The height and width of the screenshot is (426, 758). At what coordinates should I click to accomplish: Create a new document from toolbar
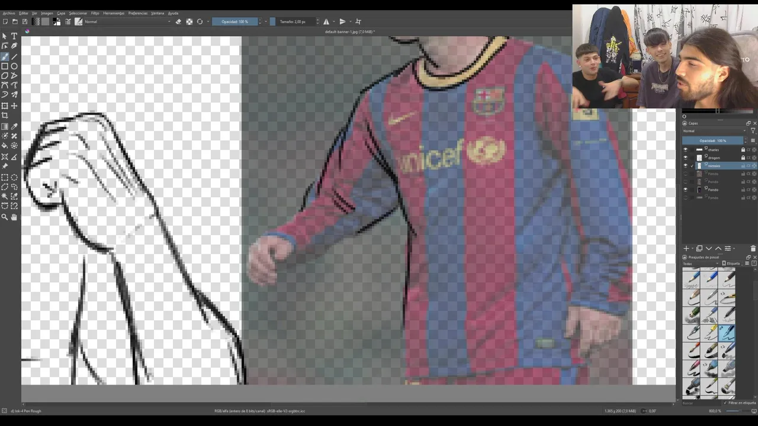(5, 22)
